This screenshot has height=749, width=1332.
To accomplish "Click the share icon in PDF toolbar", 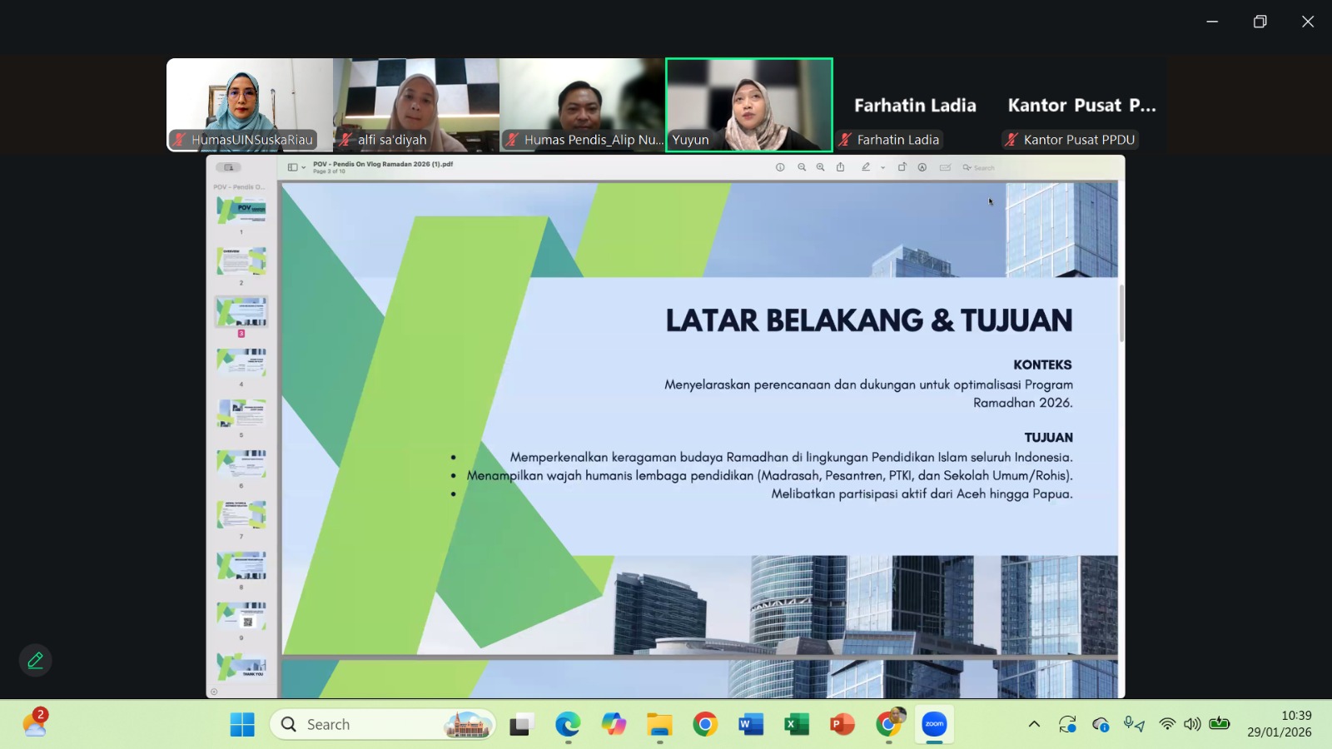I will tap(841, 167).
